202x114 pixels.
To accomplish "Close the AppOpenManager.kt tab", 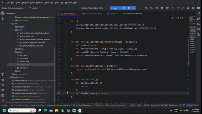I will click(78, 13).
